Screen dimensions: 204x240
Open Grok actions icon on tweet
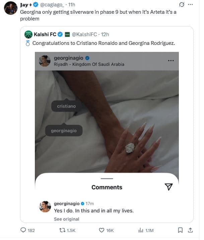coord(182,5)
